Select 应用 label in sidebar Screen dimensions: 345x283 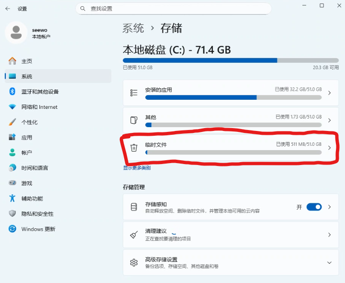[27, 138]
